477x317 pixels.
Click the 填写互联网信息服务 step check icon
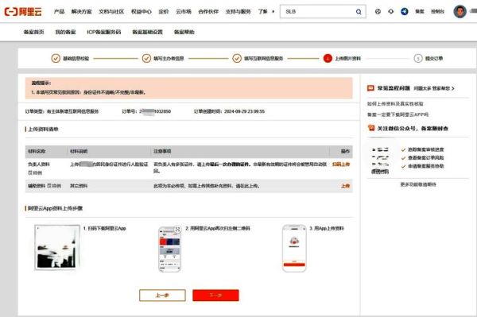[x=237, y=58]
